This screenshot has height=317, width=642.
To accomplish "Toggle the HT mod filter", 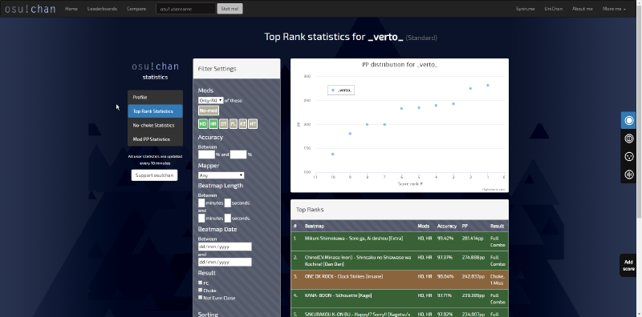I will [253, 124].
